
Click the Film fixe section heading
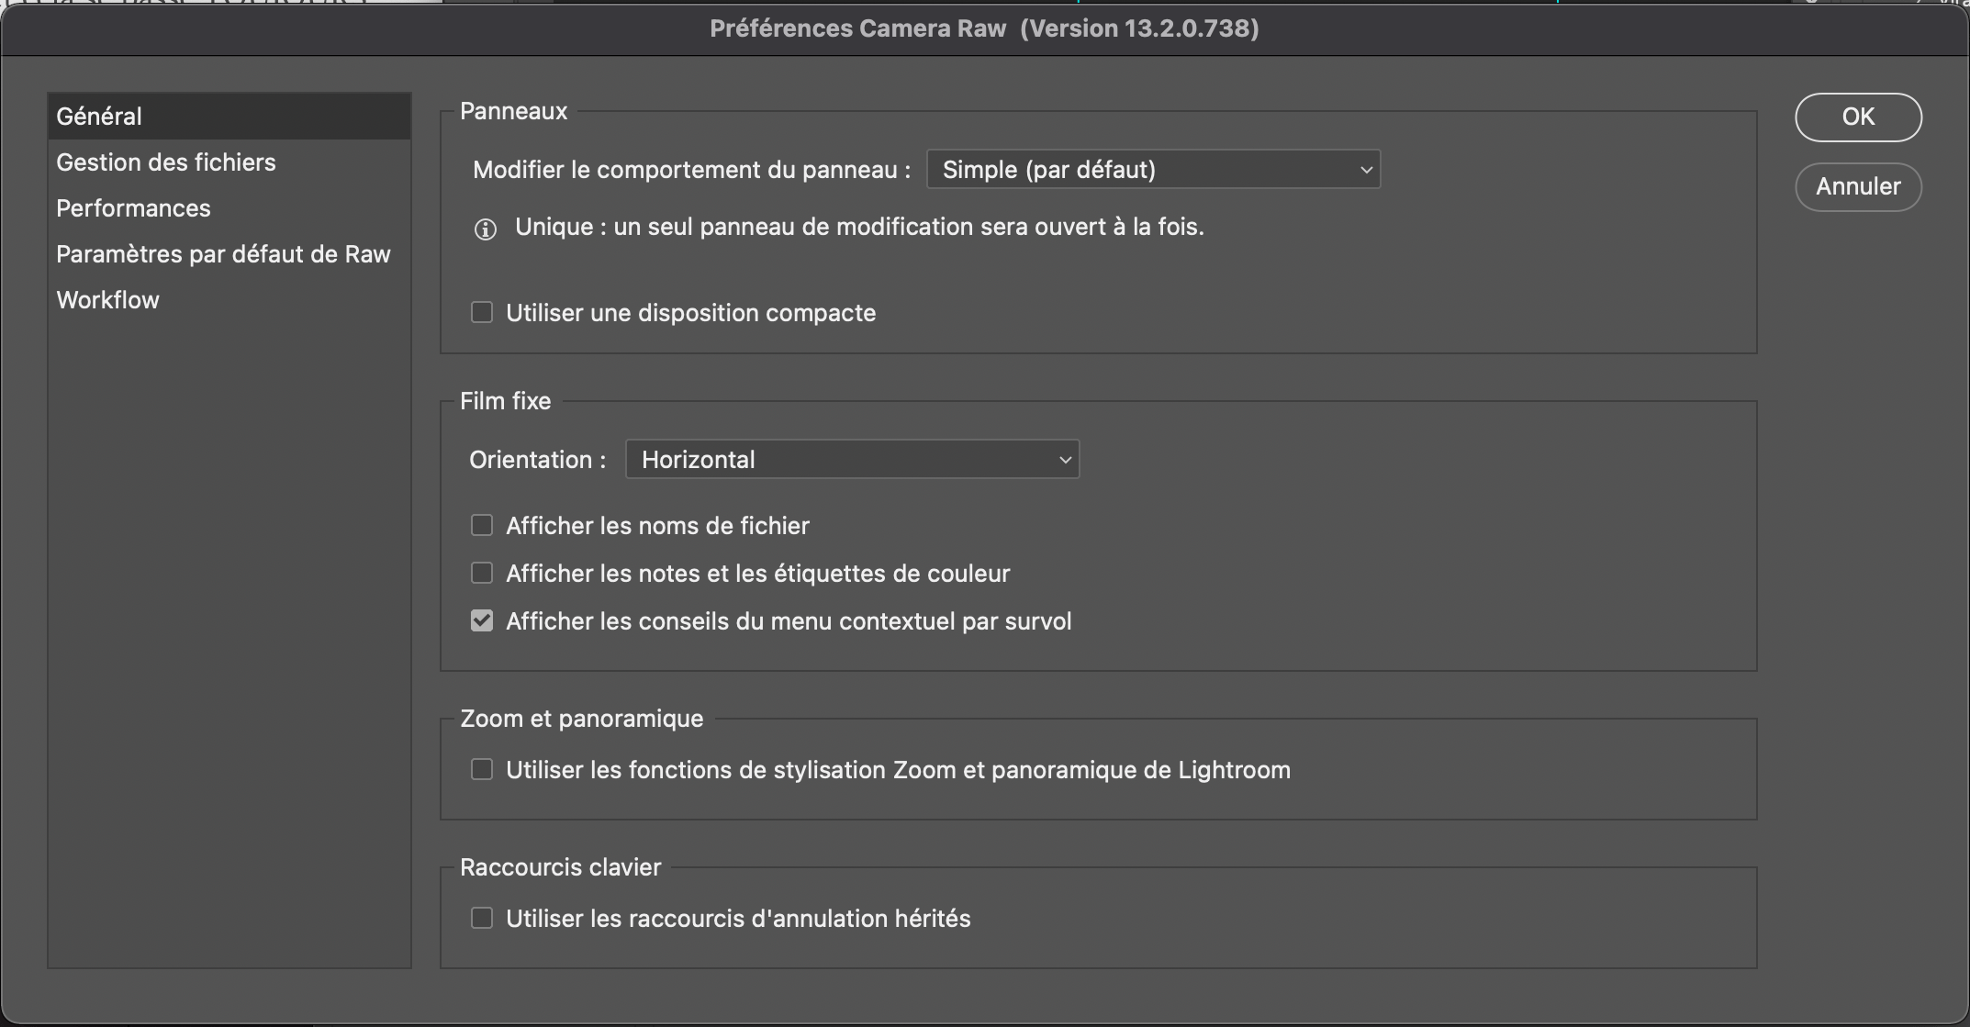pos(505,400)
